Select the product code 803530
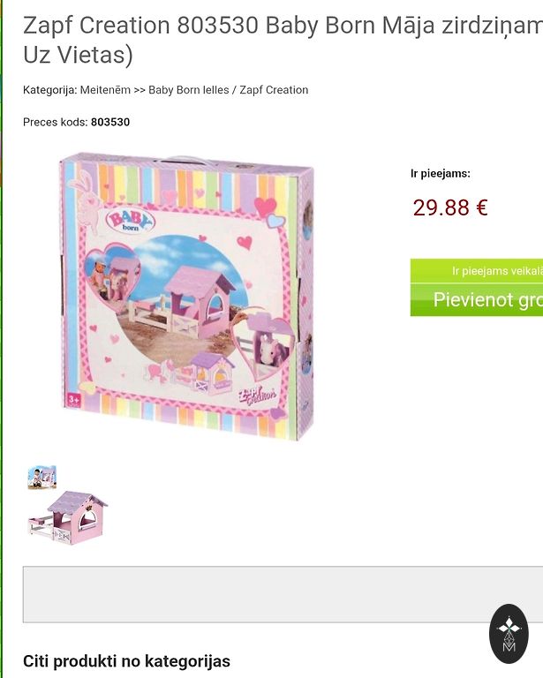This screenshot has width=543, height=678. click(110, 123)
